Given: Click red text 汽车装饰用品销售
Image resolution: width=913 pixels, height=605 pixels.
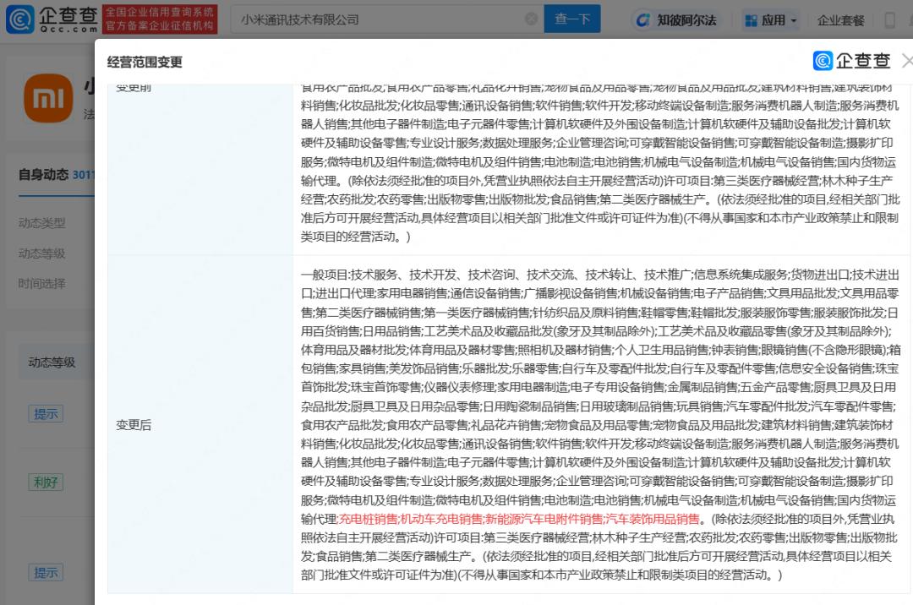Looking at the screenshot, I should (x=652, y=519).
